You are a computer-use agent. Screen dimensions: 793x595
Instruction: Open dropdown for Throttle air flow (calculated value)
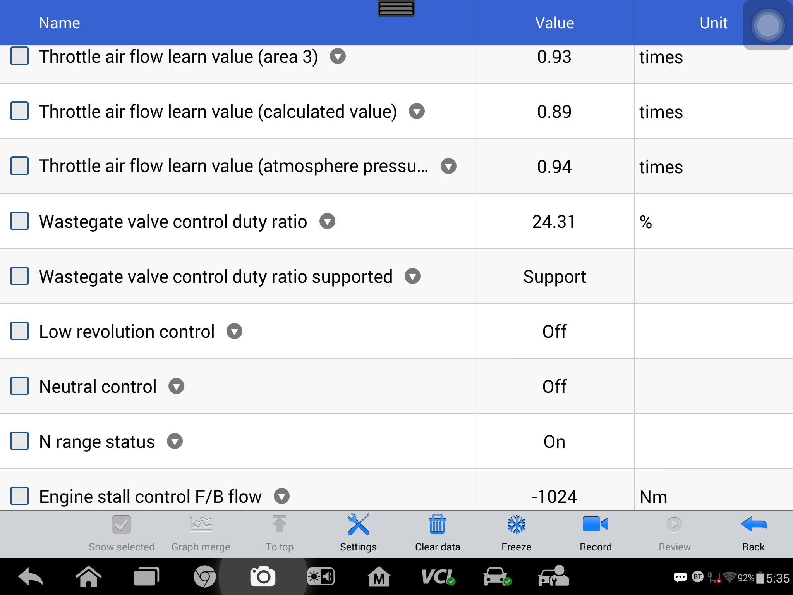point(417,111)
